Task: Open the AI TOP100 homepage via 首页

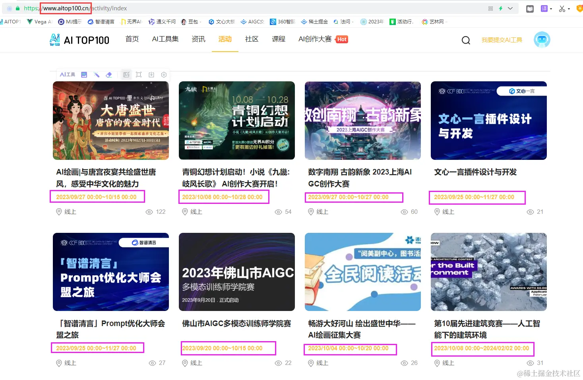Action: 132,39
